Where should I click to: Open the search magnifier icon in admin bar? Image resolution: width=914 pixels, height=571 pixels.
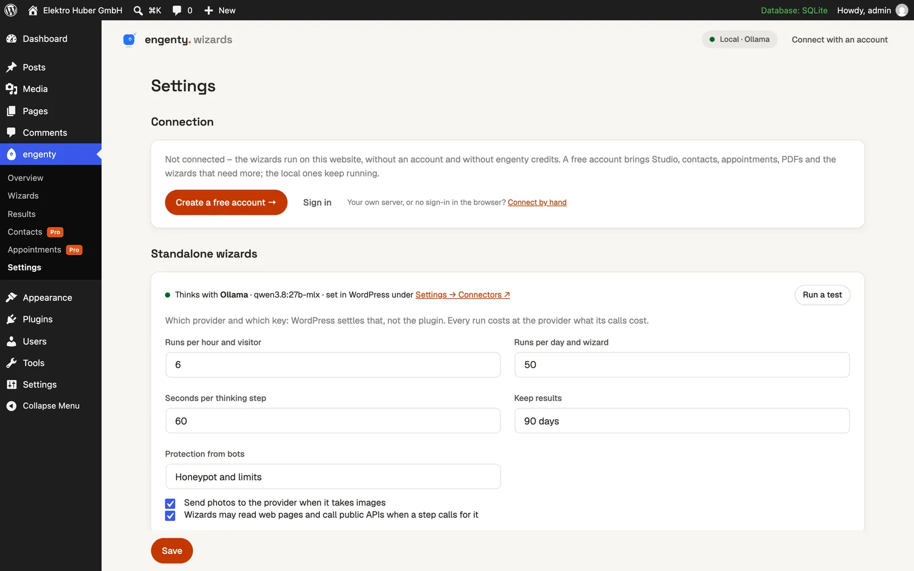coord(138,10)
